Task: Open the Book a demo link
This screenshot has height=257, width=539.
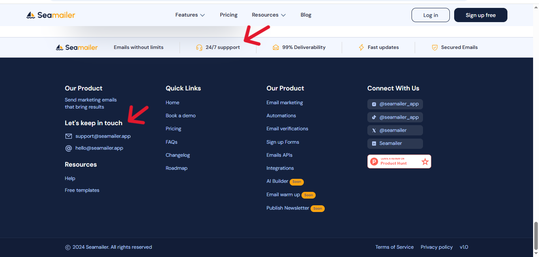Action: click(180, 116)
